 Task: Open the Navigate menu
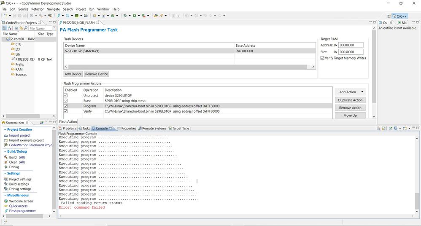53,9
